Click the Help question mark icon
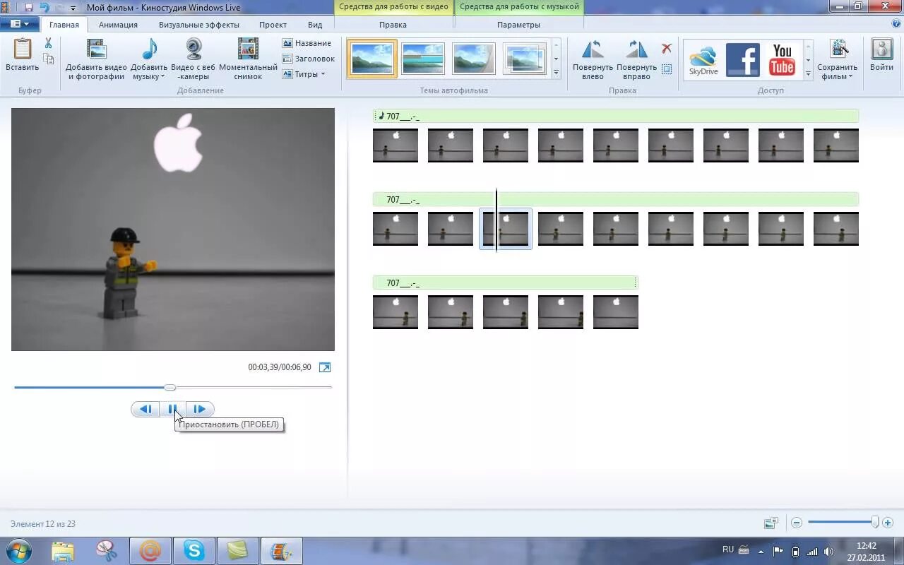The image size is (904, 565). [896, 24]
